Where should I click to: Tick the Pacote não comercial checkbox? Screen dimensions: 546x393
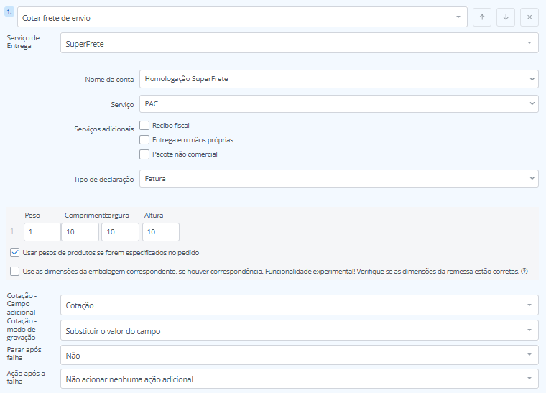[144, 154]
